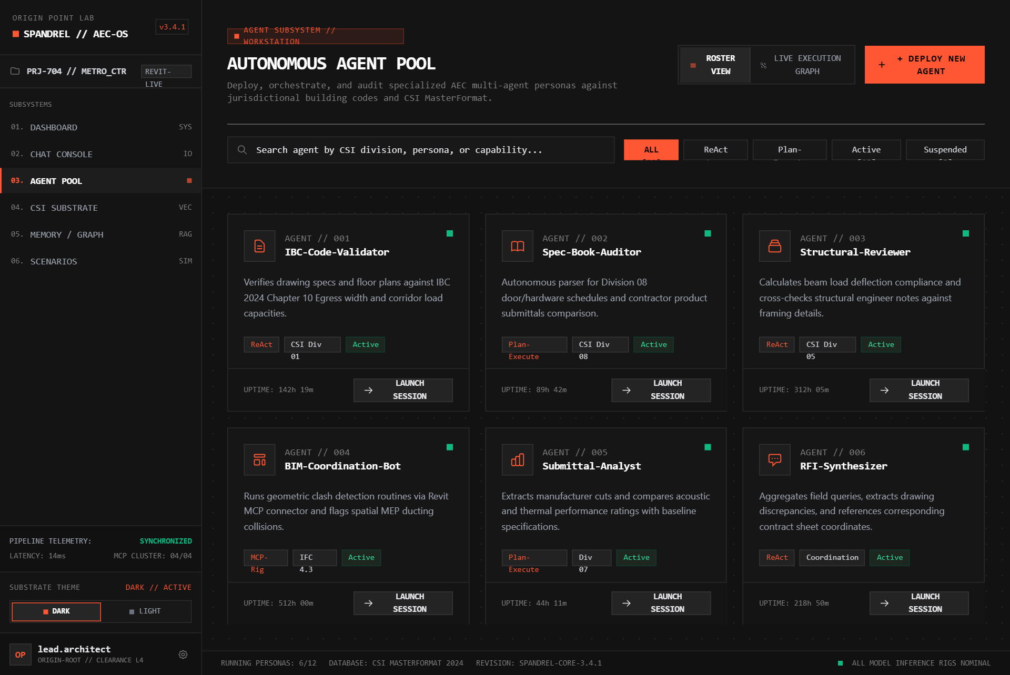
Task: Click MCP-Rig tag on BIM-Coordination-Bot
Action: tap(266, 558)
